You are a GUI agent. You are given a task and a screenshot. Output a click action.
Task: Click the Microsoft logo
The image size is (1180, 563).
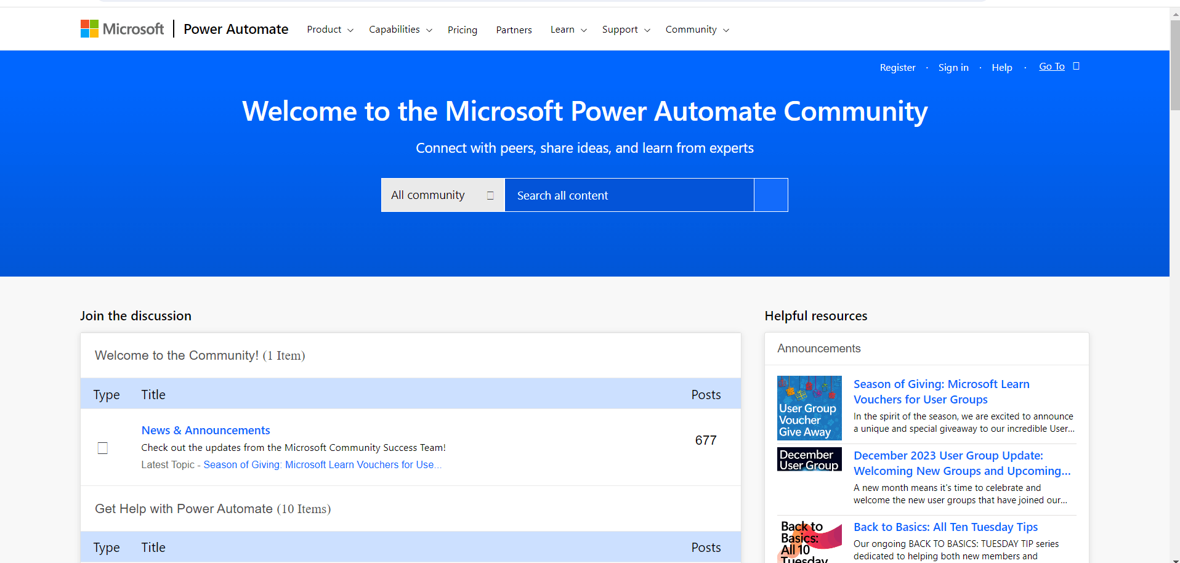point(122,29)
